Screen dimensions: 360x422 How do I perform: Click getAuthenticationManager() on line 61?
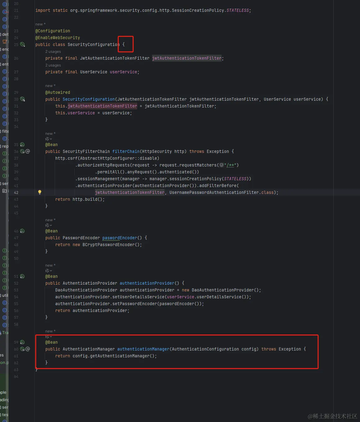click(122, 356)
